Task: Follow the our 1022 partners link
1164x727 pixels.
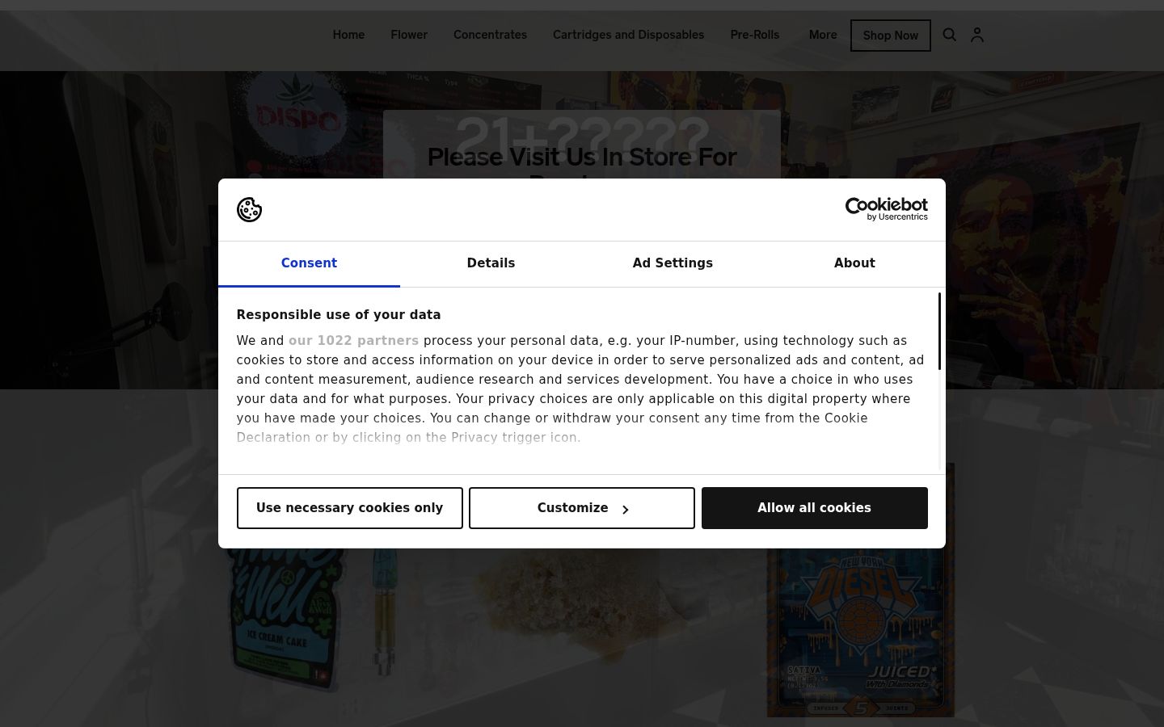Action: tap(353, 341)
